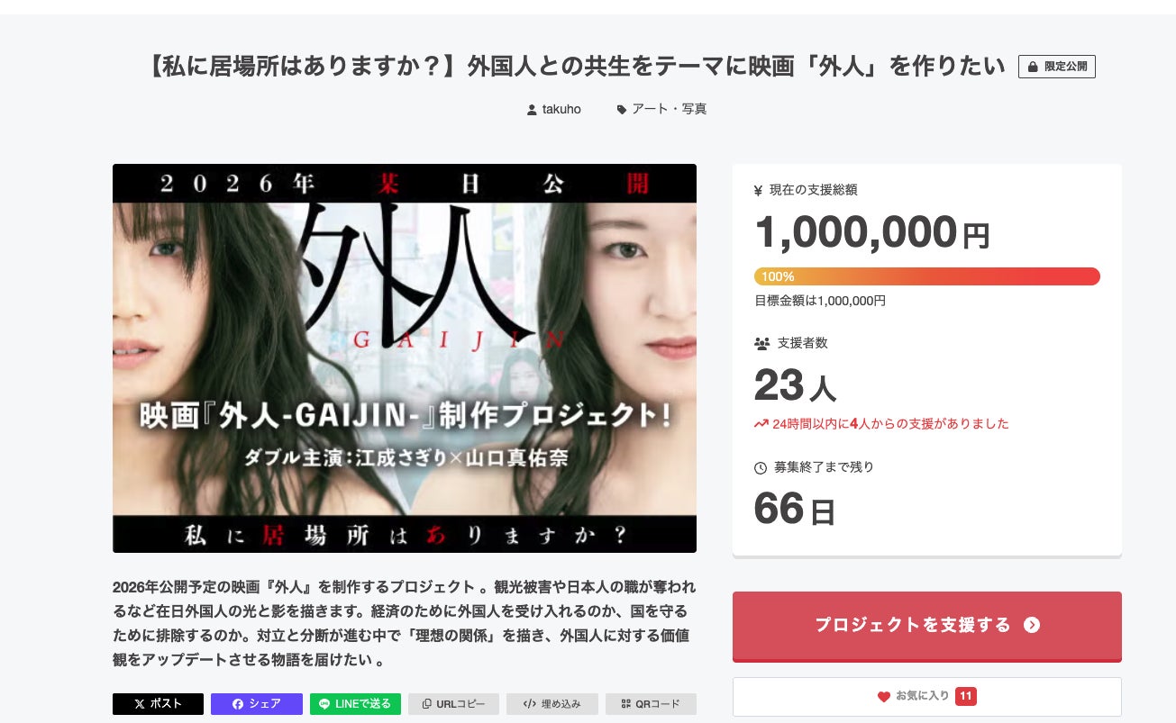The width and height of the screenshot is (1176, 723).
Task: Open the アート・写真 category link
Action: pos(670,110)
